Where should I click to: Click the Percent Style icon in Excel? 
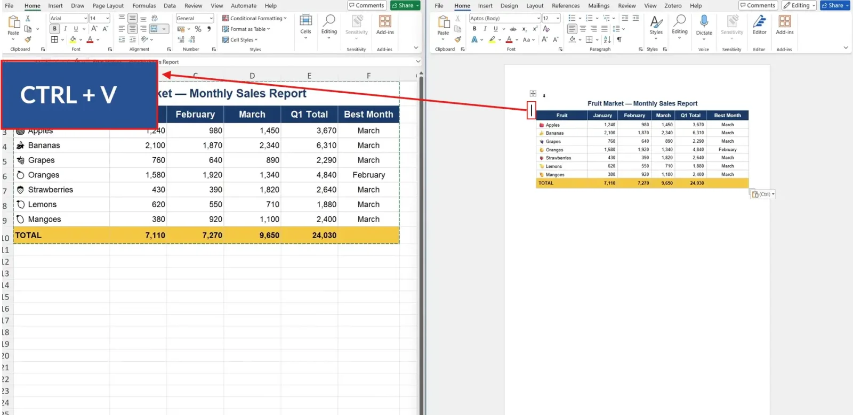(198, 29)
